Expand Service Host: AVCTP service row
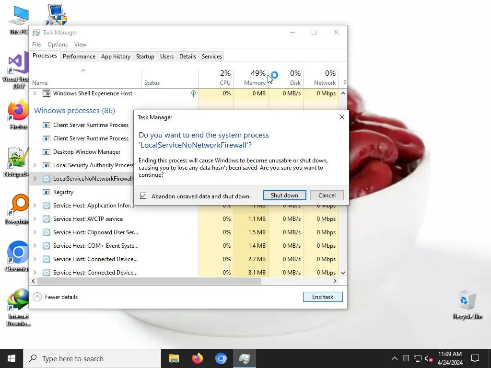 35,218
